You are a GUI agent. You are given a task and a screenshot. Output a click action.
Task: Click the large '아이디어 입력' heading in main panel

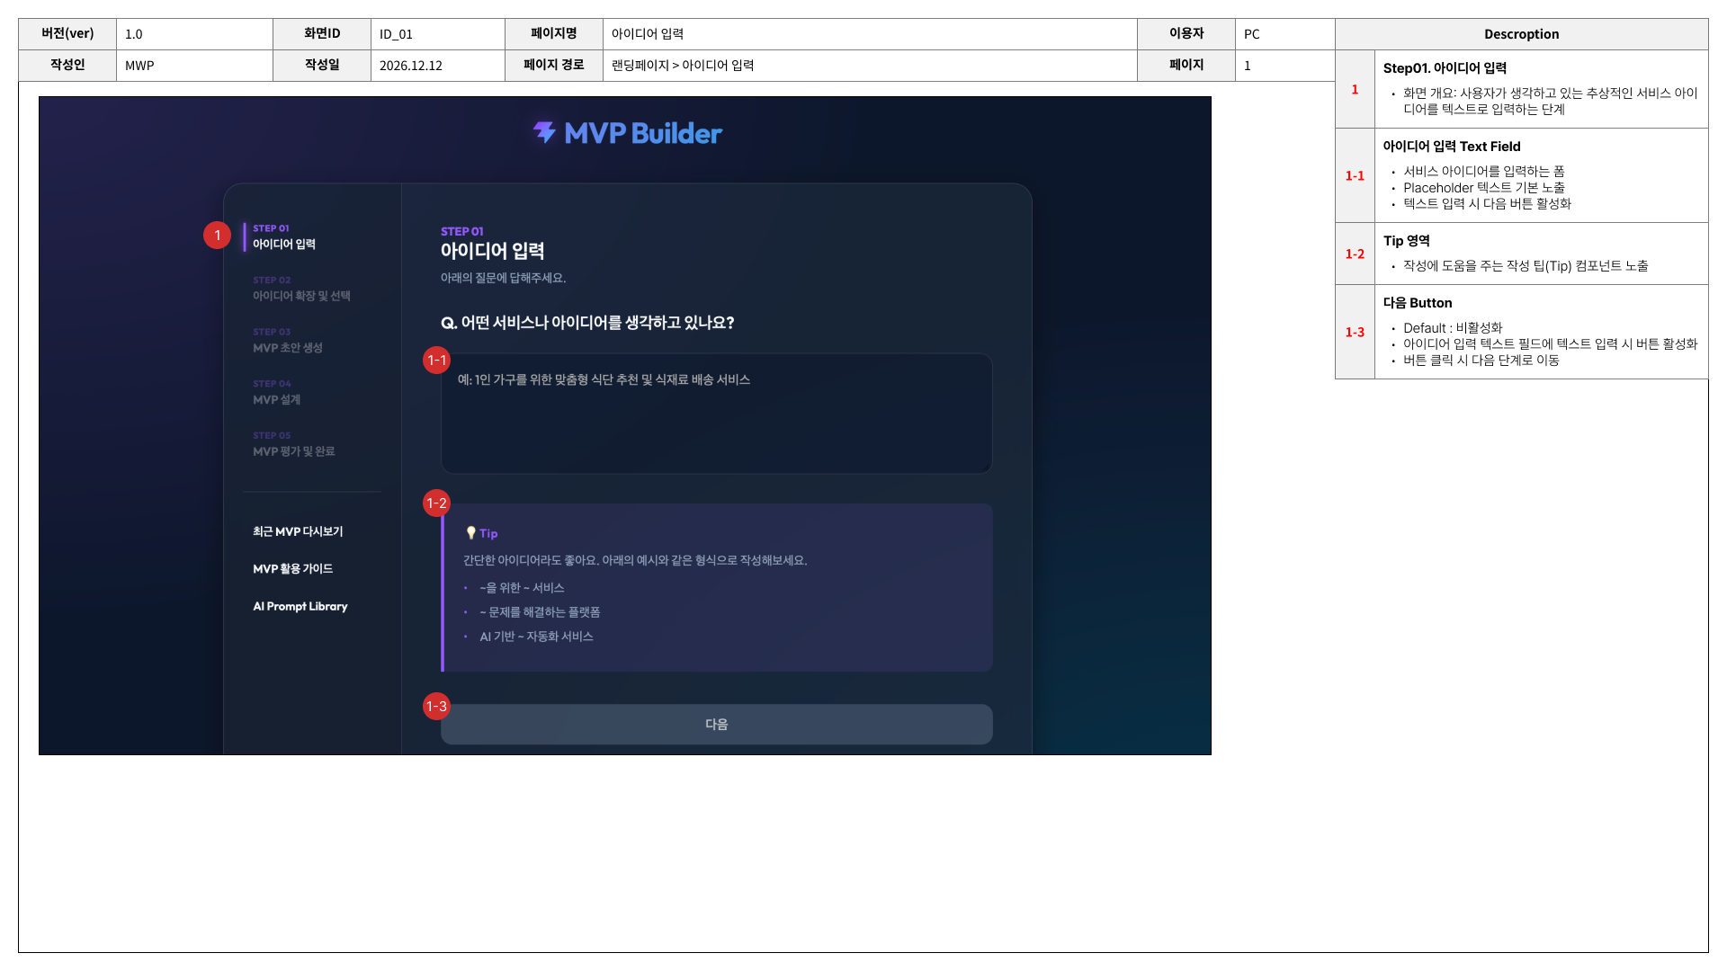[493, 251]
